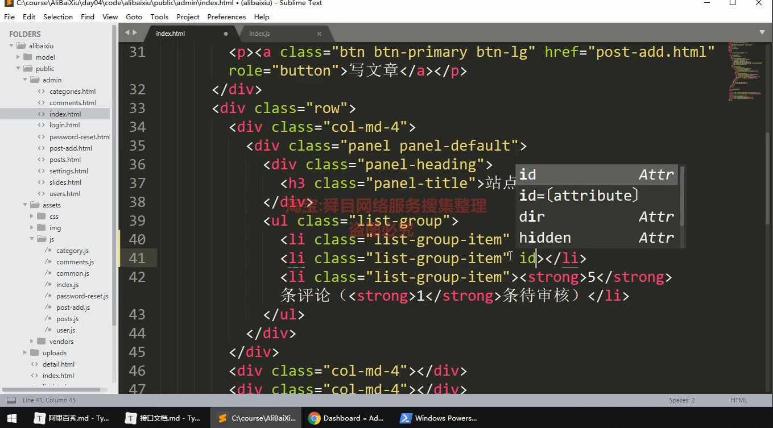Open comments.html in sidebar

73,103
